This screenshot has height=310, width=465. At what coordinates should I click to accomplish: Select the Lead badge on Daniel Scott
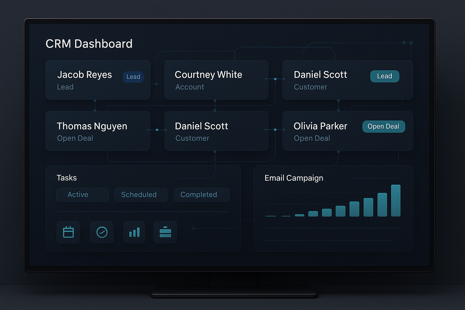[384, 76]
